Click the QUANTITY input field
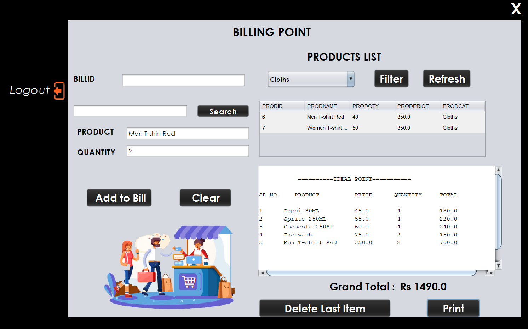 click(x=188, y=151)
